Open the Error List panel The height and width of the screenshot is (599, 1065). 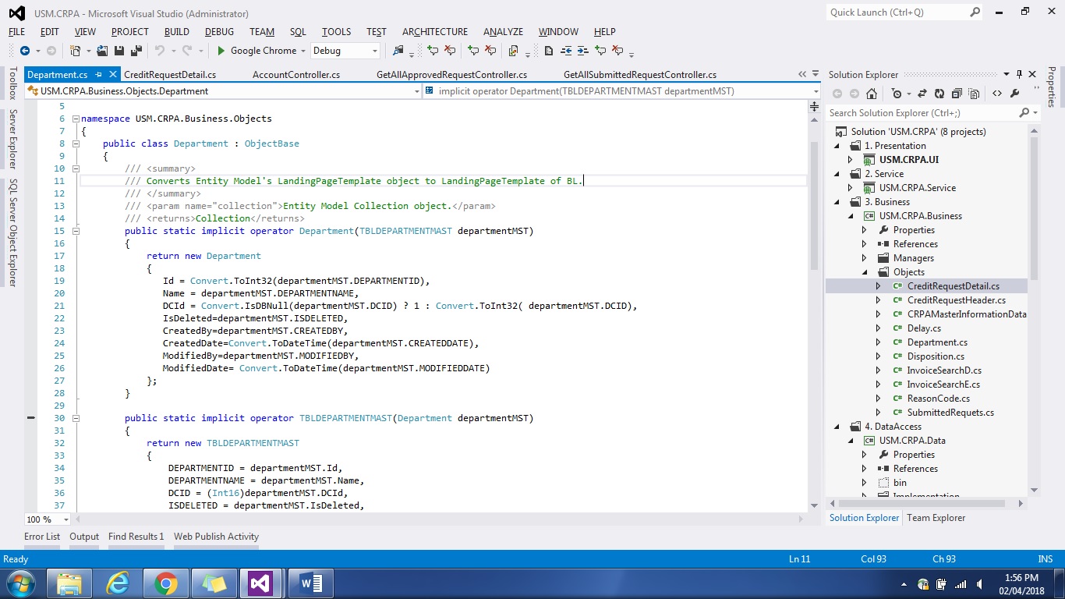click(42, 537)
